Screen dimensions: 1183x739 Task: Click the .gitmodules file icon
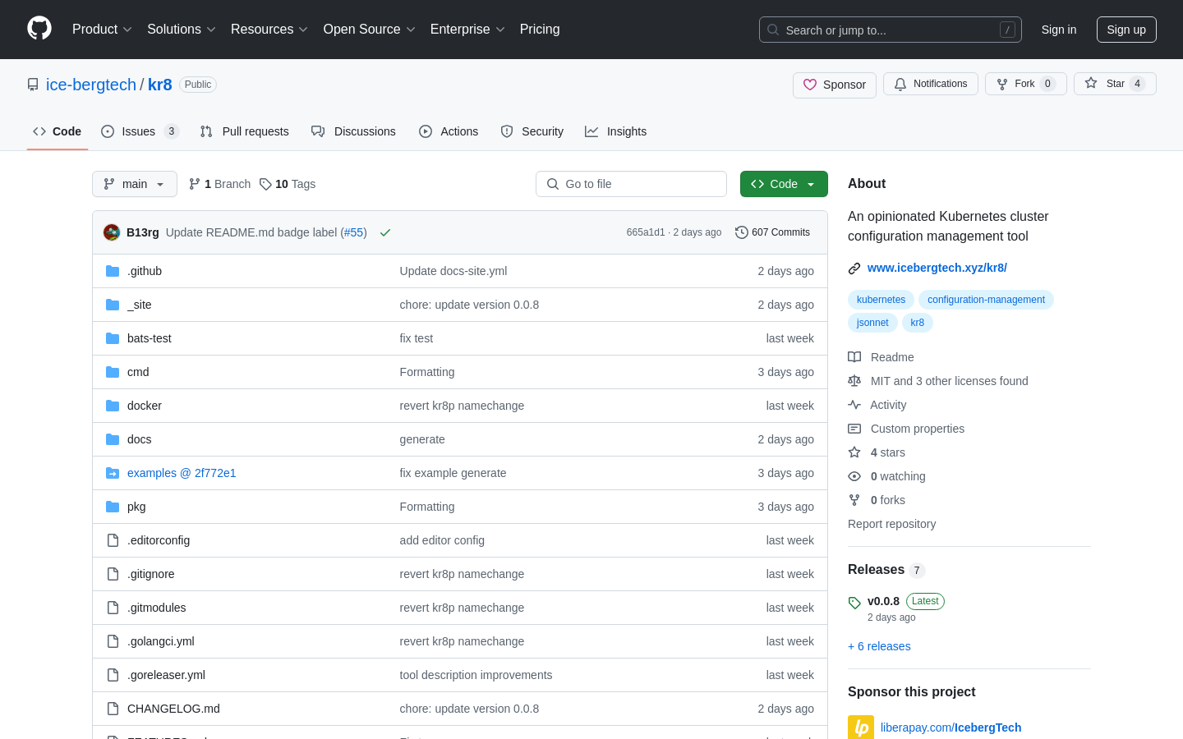(113, 608)
